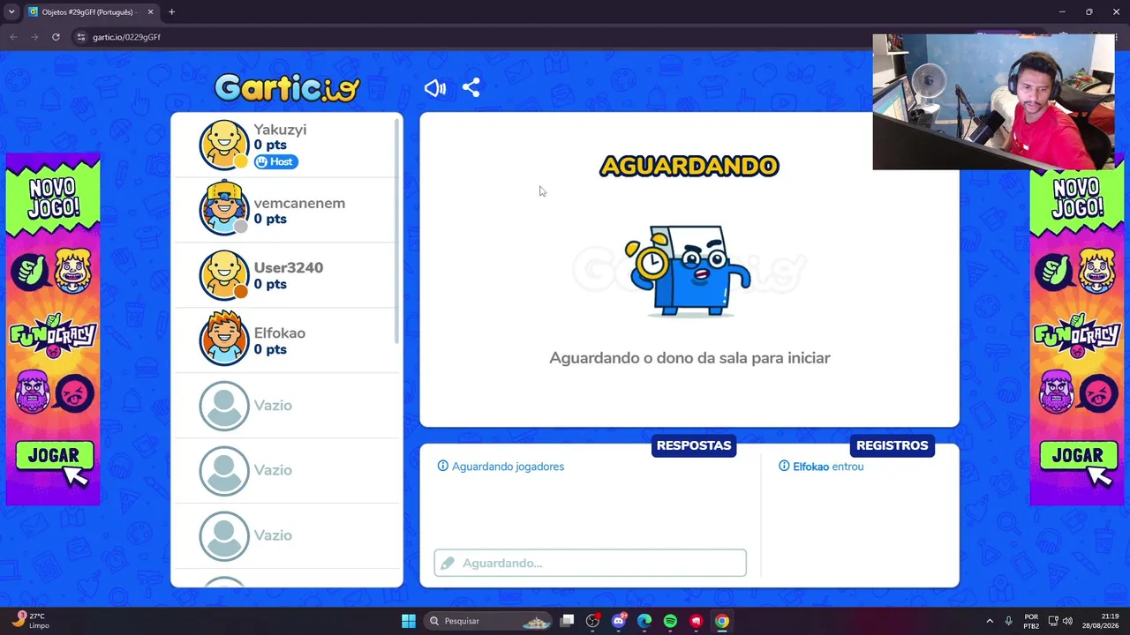Click the red app icon next to Spotify
The height and width of the screenshot is (635, 1130).
697,621
